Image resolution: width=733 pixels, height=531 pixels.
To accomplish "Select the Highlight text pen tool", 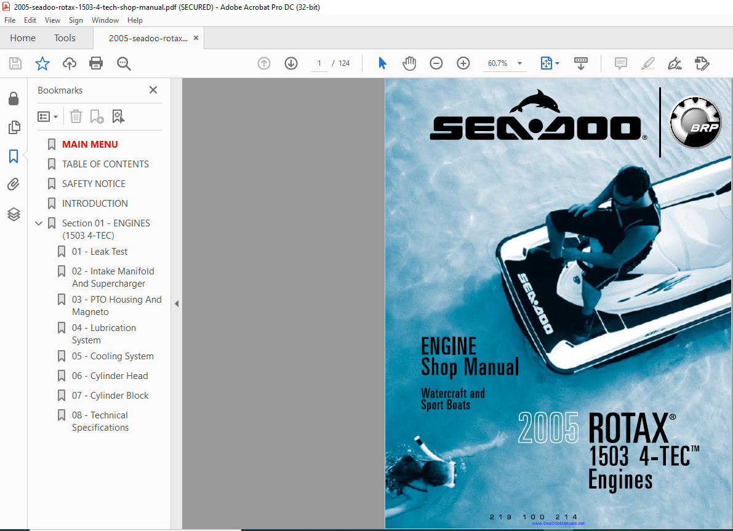I will click(648, 63).
